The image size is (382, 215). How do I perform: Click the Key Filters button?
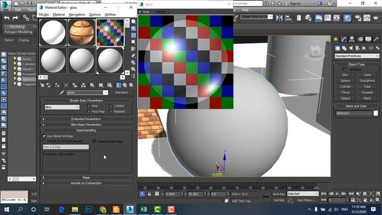(x=306, y=200)
